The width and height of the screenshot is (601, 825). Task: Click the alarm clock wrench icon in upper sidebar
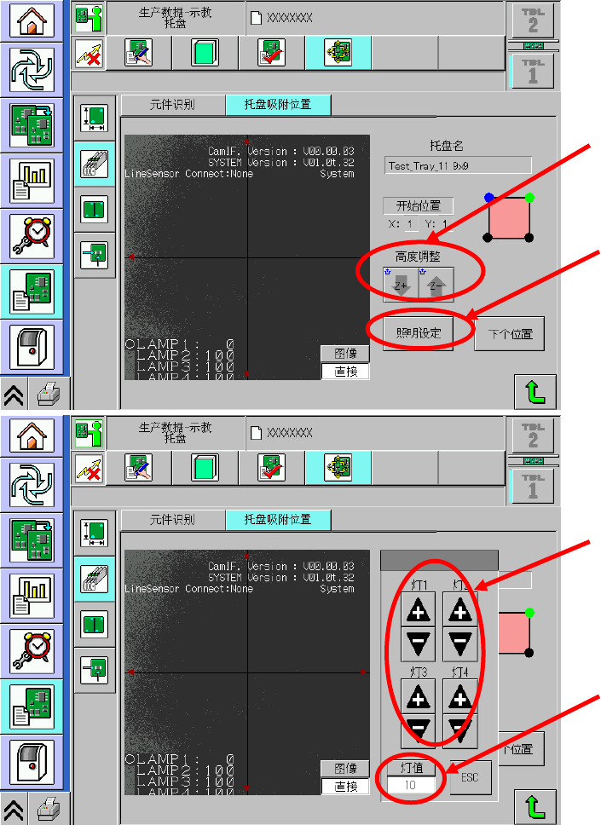32,236
